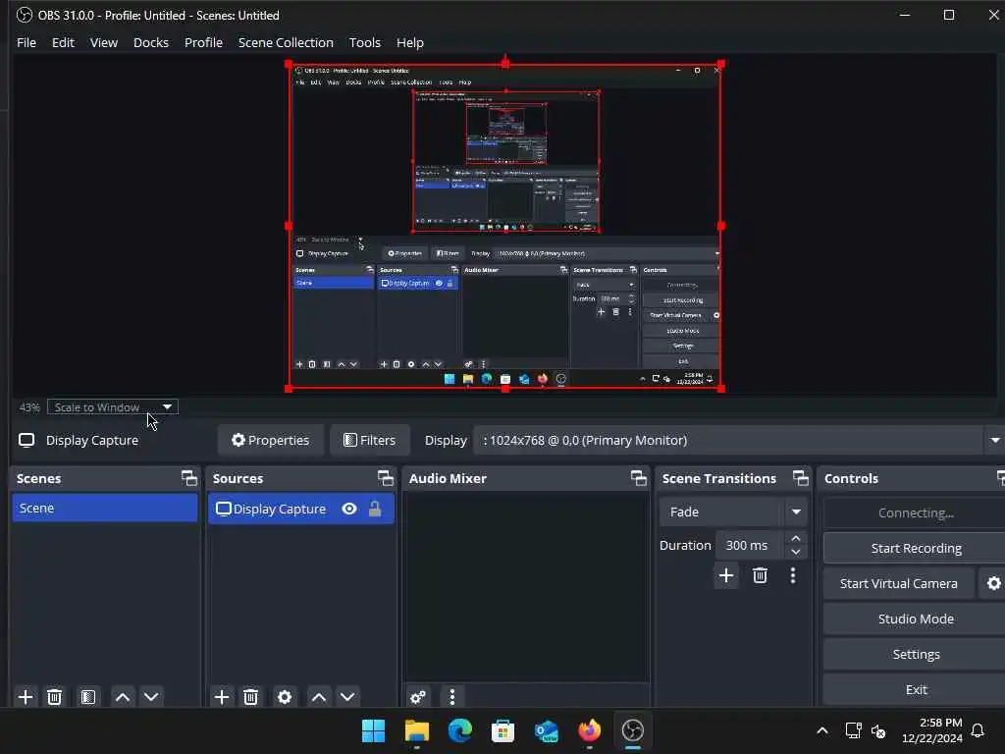The height and width of the screenshot is (754, 1005).
Task: Launch Microsoft Edge from taskbar
Action: (459, 730)
